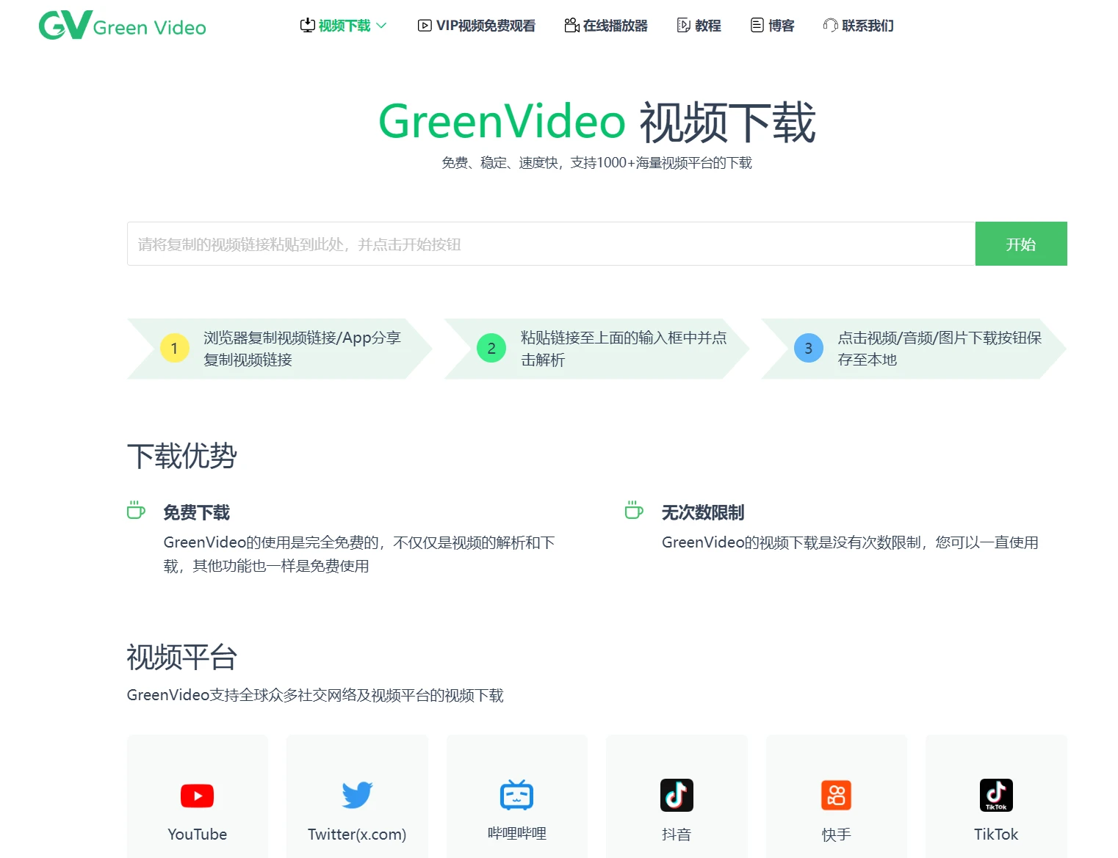Click the cup icon beside 无次数限制
Screen dimensions: 1118x858
tap(634, 509)
